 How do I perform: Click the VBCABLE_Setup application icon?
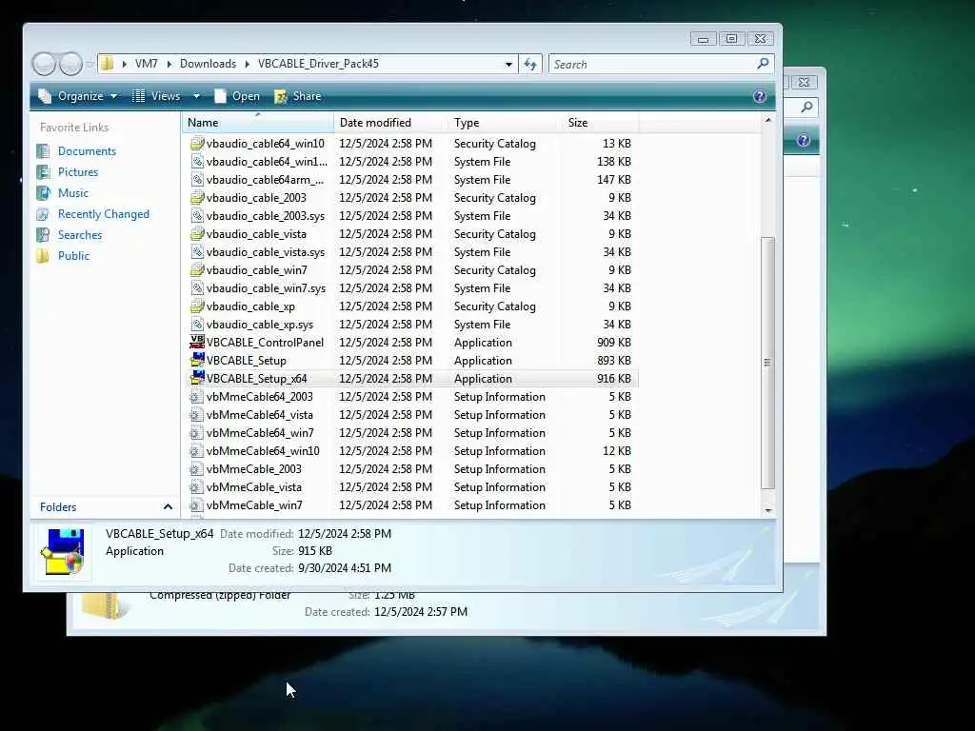tap(197, 360)
